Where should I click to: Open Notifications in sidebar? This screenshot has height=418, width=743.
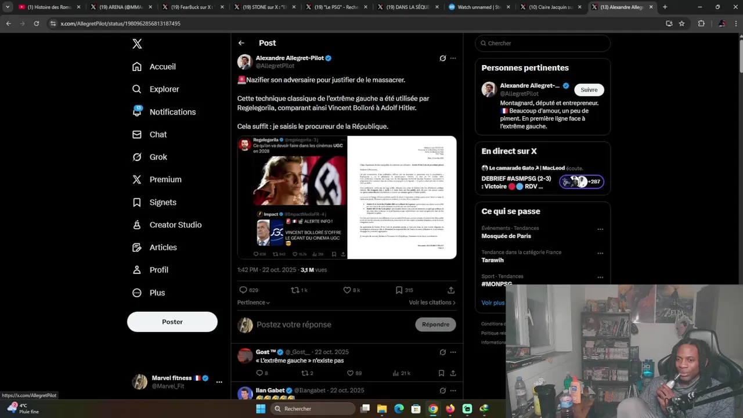[x=164, y=112]
